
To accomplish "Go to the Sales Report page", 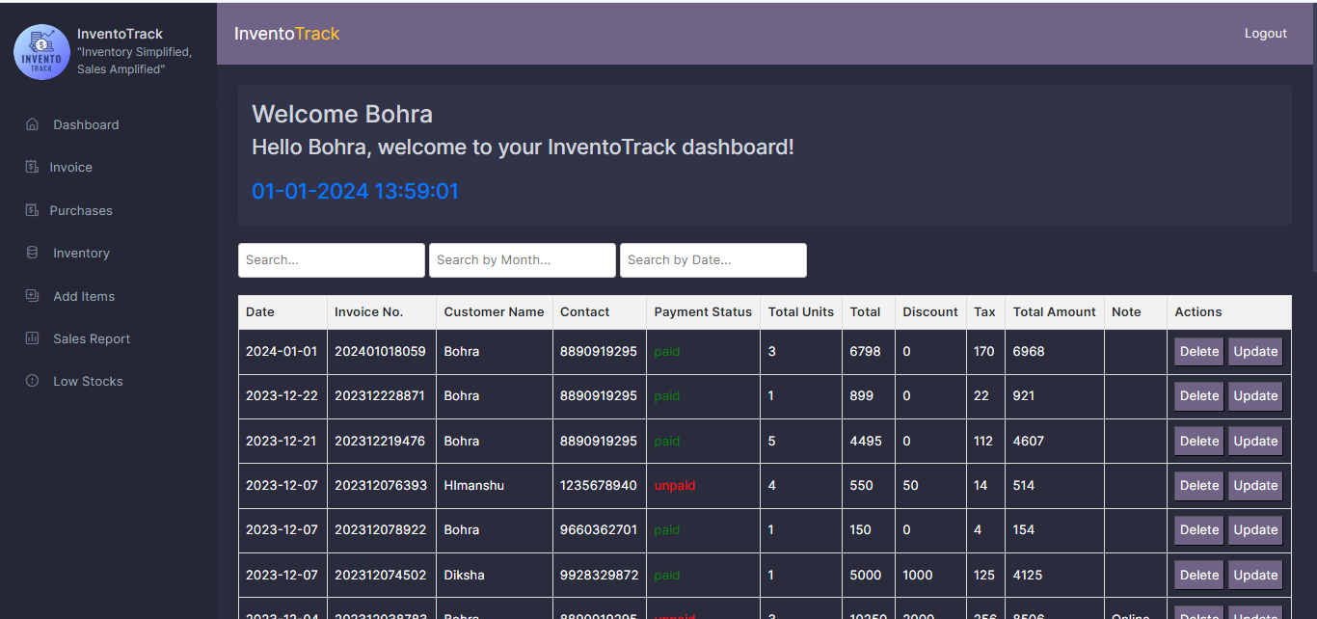I will 92,338.
